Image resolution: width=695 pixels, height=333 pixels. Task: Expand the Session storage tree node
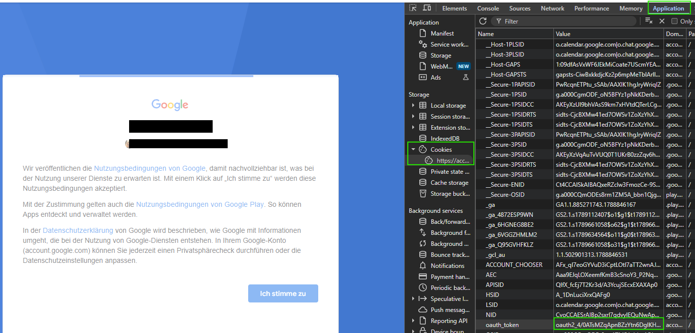click(x=413, y=117)
